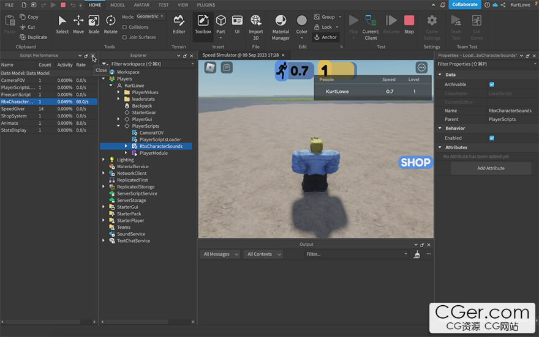Toggle the Join Surfaces checkbox
Viewport: 539px width, 337px height.
coord(124,37)
